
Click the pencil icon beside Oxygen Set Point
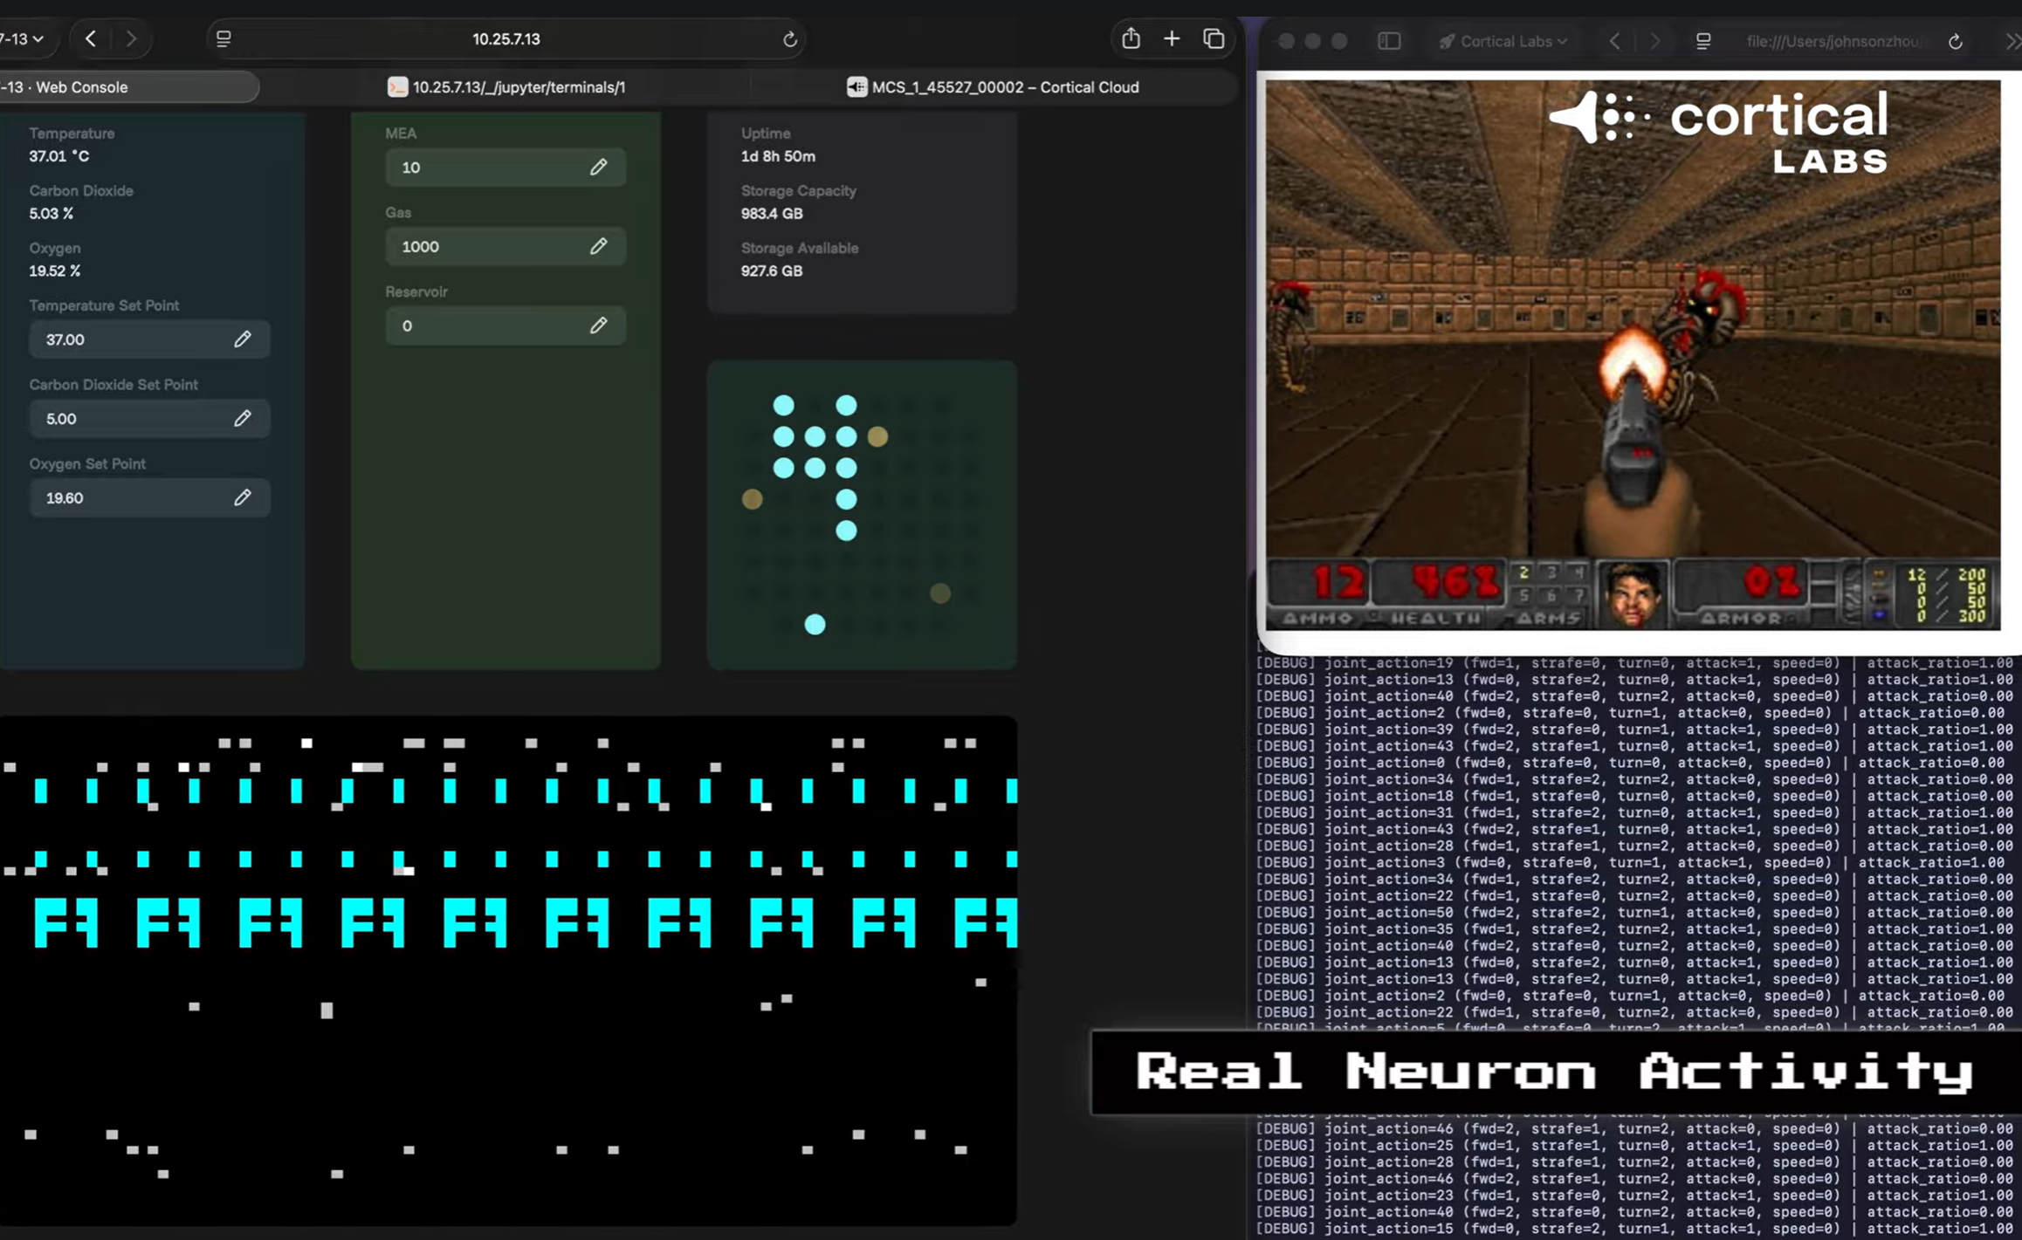tap(243, 497)
